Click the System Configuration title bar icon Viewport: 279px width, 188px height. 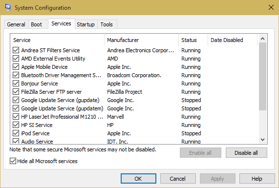click(8, 7)
